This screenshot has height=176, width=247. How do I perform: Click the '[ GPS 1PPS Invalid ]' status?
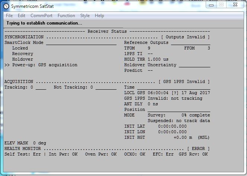coord(184,81)
